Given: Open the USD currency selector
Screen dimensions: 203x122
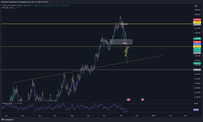Looking at the screenshot, I should [x=197, y=6].
